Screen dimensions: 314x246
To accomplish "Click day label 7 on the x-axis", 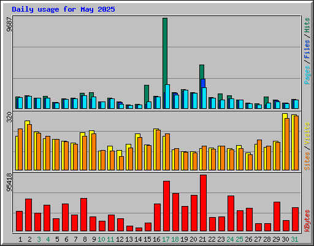I will point(75,239).
